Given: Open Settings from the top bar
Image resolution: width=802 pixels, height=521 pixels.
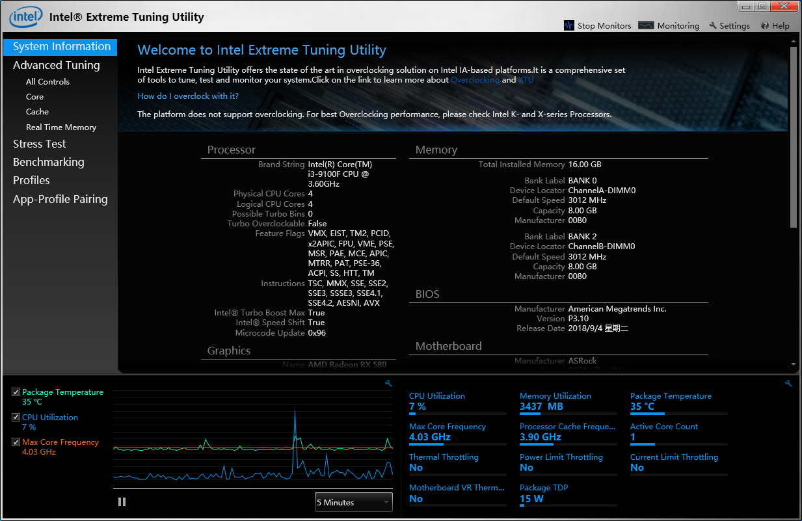Looking at the screenshot, I should point(729,26).
